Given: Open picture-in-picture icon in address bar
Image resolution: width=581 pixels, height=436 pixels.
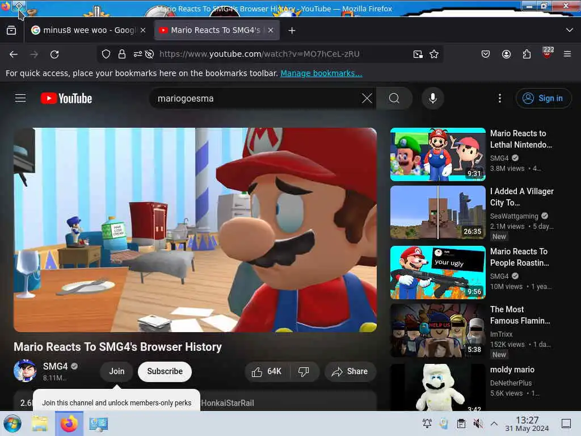Looking at the screenshot, I should pyautogui.click(x=418, y=54).
